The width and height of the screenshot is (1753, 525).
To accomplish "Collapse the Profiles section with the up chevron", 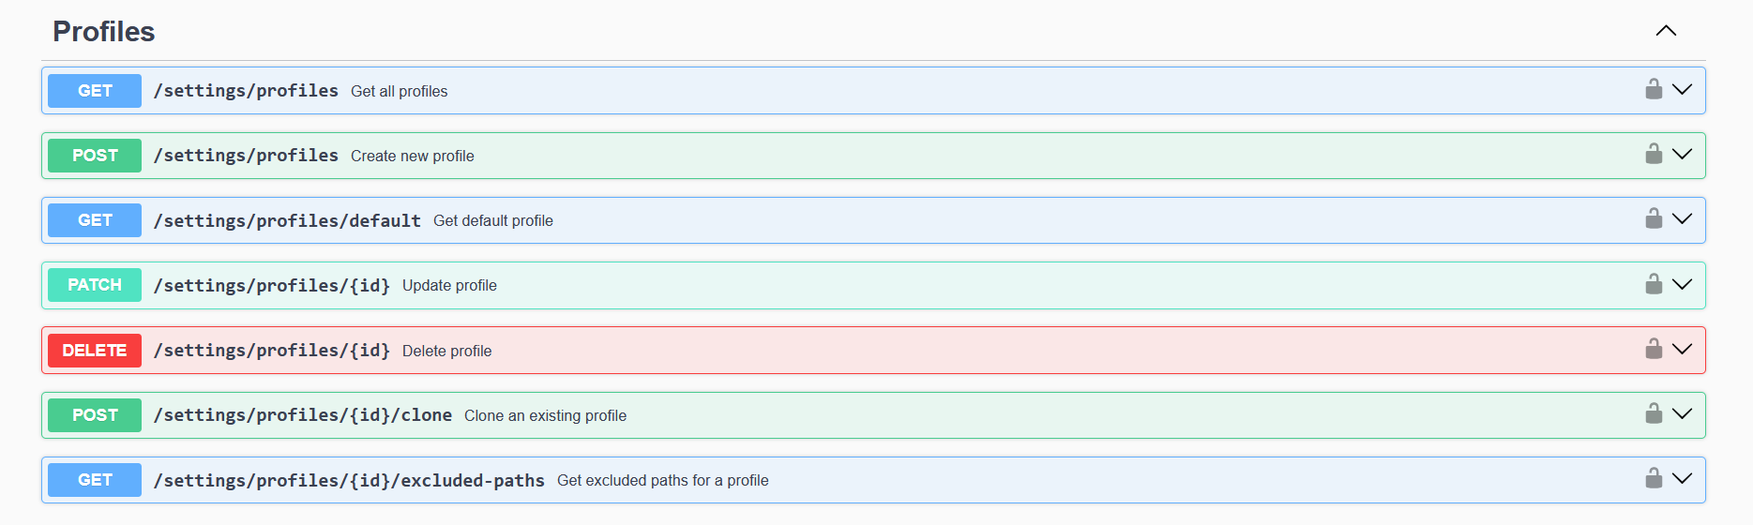I will click(x=1666, y=31).
